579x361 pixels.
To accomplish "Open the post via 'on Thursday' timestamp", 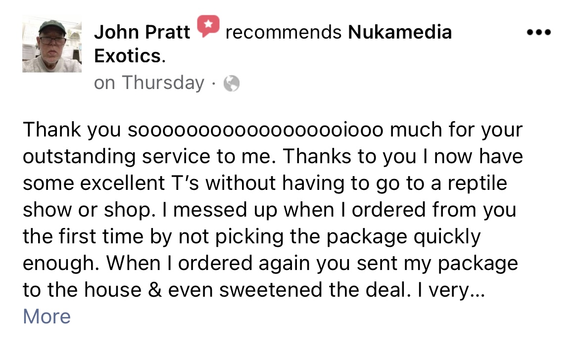I will (x=149, y=83).
